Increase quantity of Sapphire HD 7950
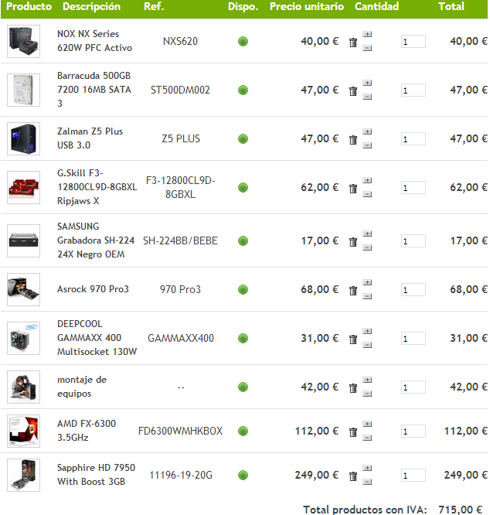 click(367, 468)
